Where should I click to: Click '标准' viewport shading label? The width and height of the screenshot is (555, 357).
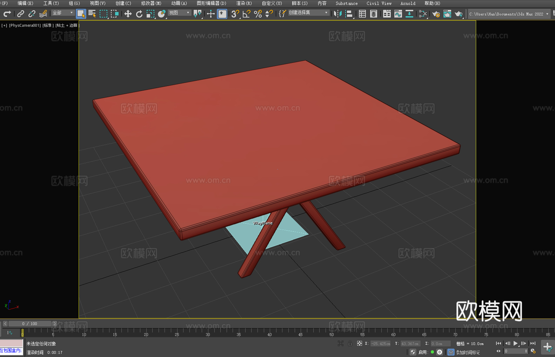click(x=48, y=25)
